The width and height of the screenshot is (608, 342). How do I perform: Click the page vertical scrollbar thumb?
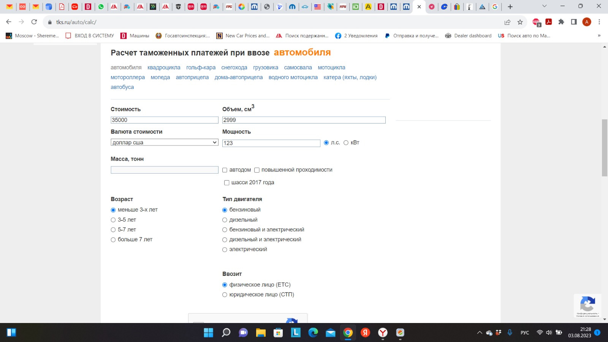click(605, 147)
